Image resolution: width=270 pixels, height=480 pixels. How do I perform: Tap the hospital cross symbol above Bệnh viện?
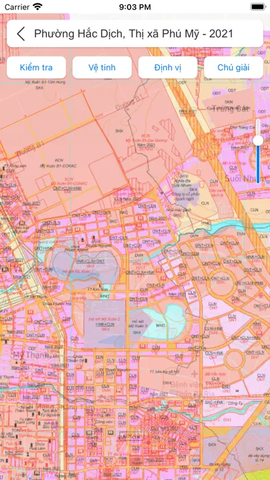194,374
